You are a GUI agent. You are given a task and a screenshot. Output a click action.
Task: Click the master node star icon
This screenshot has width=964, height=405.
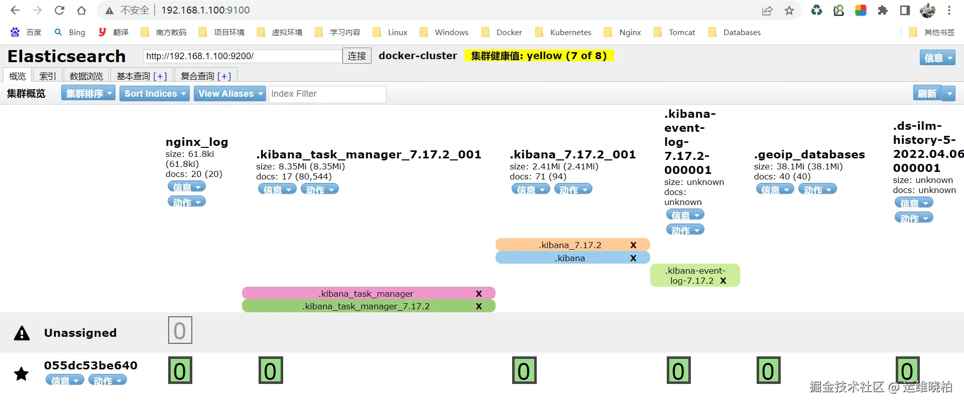click(21, 373)
